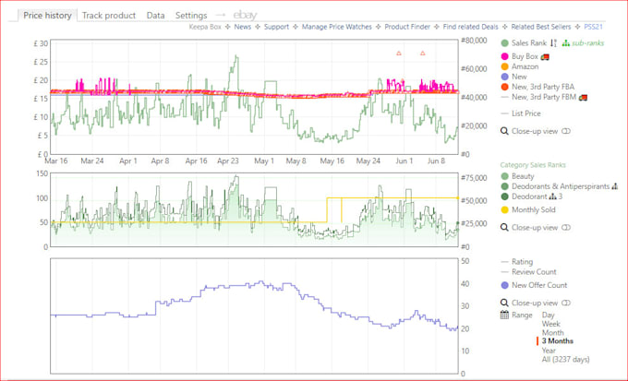Toggle Close-up view for category sales ranks
The height and width of the screenshot is (381, 628).
coord(566,227)
